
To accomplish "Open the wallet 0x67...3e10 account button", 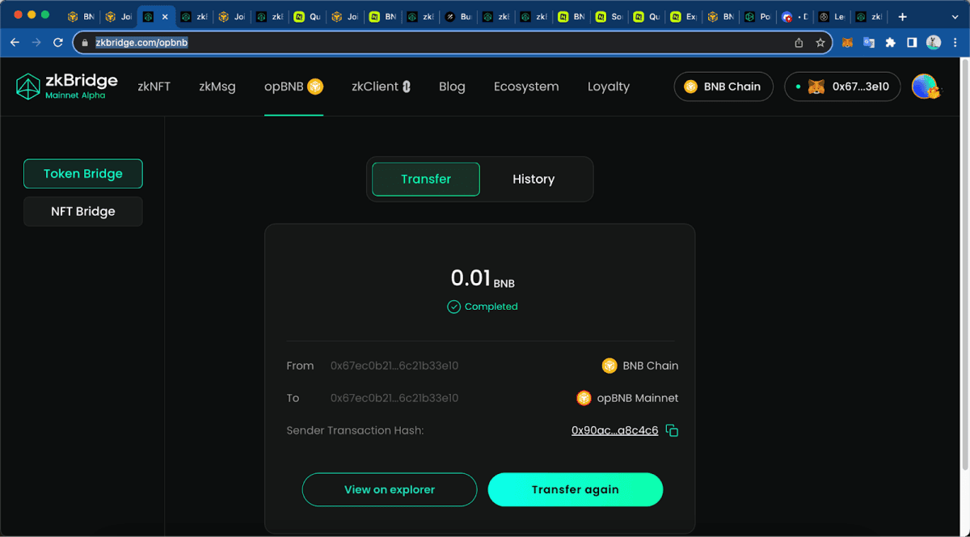I will [842, 87].
